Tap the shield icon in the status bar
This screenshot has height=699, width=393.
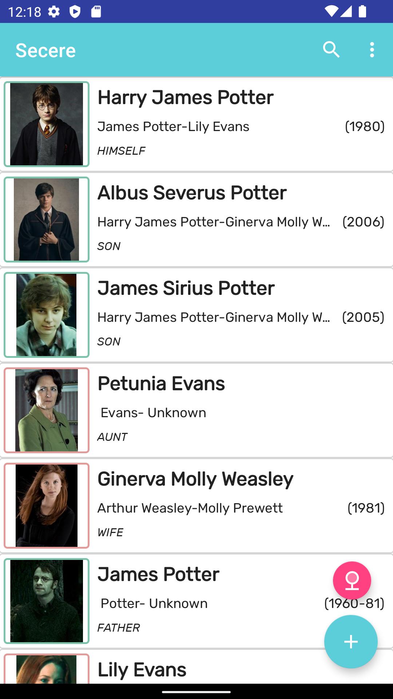[75, 12]
